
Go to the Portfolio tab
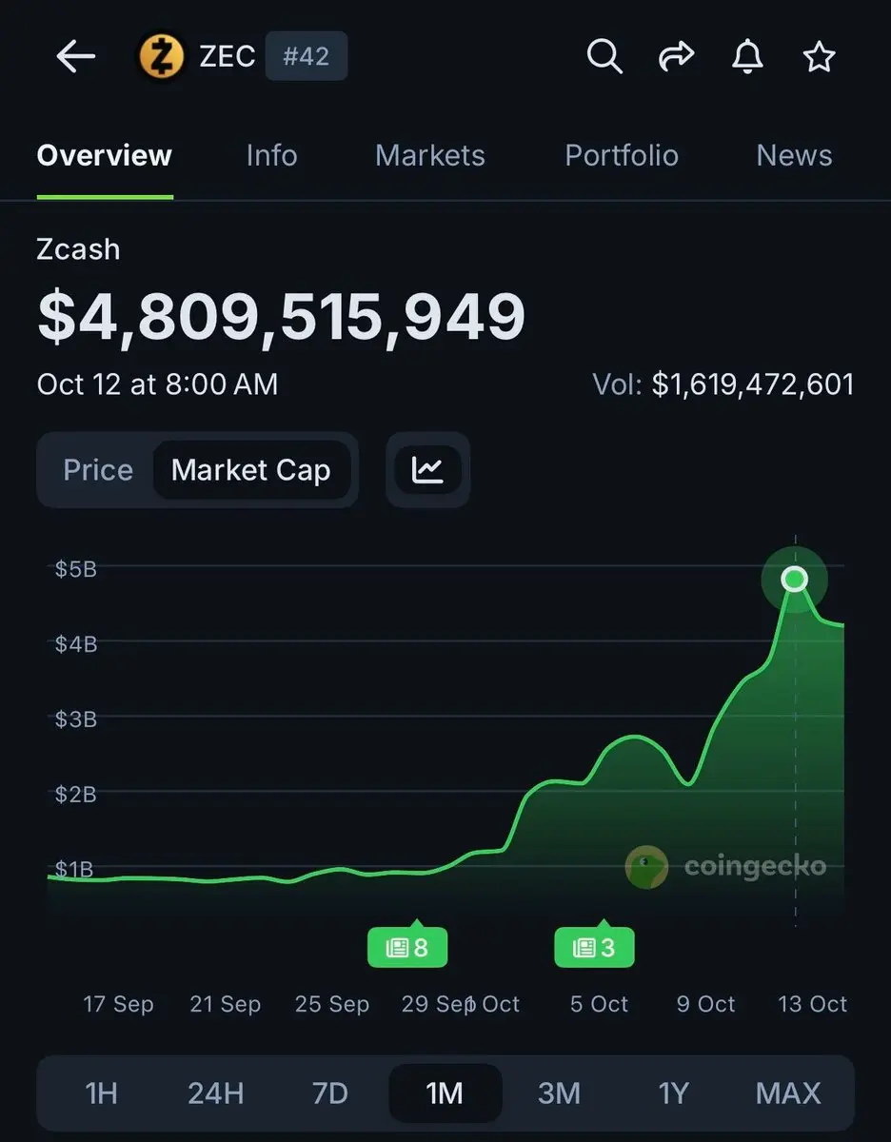(x=622, y=155)
